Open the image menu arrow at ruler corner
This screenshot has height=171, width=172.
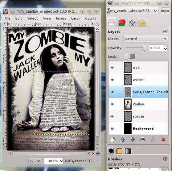pos(4,24)
